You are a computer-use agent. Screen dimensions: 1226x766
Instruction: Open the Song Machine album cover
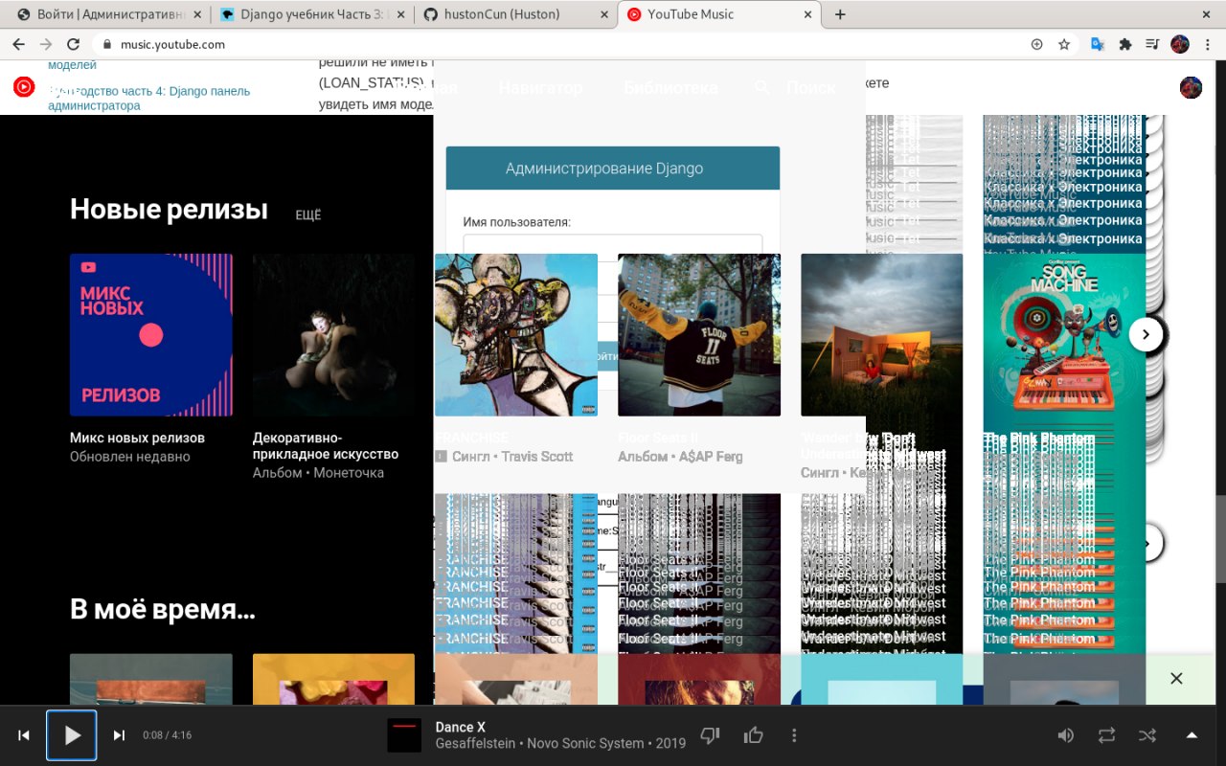coord(1064,335)
